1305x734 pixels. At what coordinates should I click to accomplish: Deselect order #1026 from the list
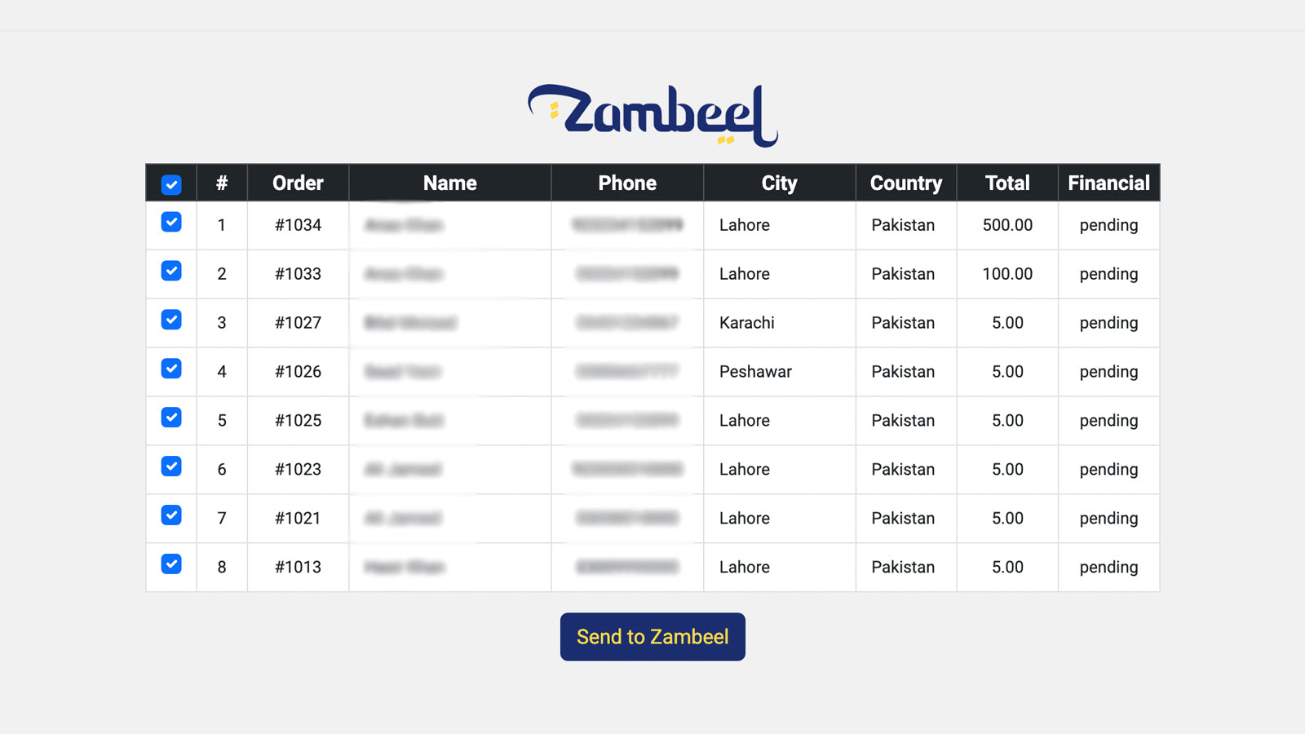coord(170,368)
